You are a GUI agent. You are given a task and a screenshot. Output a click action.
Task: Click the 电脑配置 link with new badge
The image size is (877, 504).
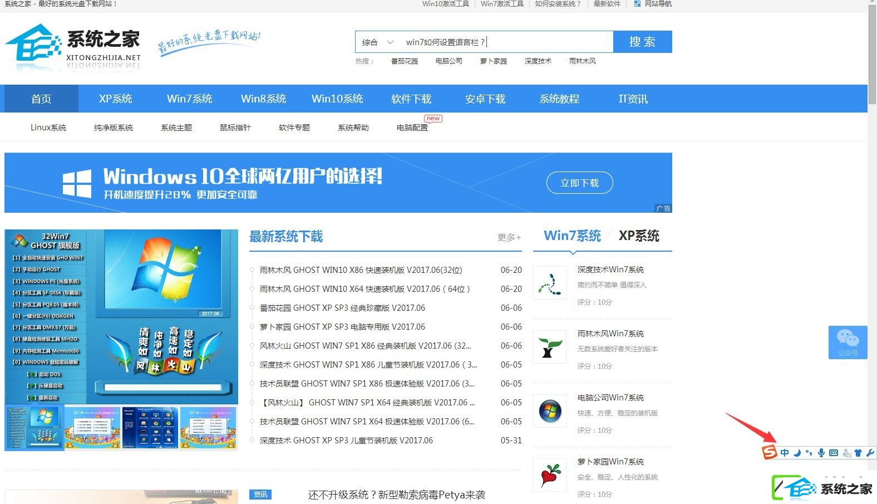412,128
